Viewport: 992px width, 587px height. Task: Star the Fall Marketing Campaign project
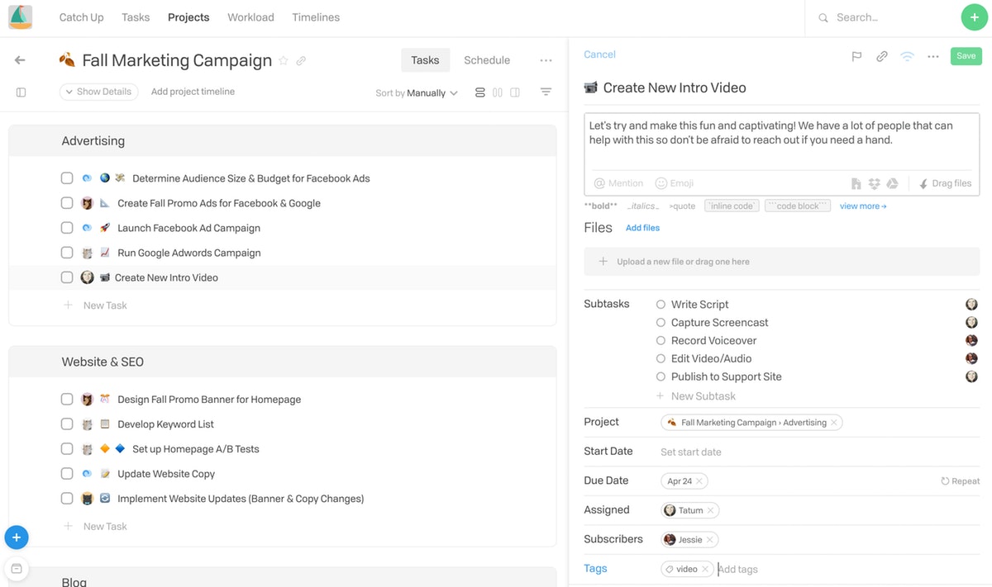click(x=284, y=60)
